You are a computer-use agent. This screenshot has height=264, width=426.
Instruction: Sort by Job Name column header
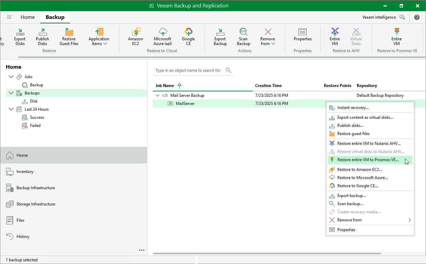click(x=165, y=86)
